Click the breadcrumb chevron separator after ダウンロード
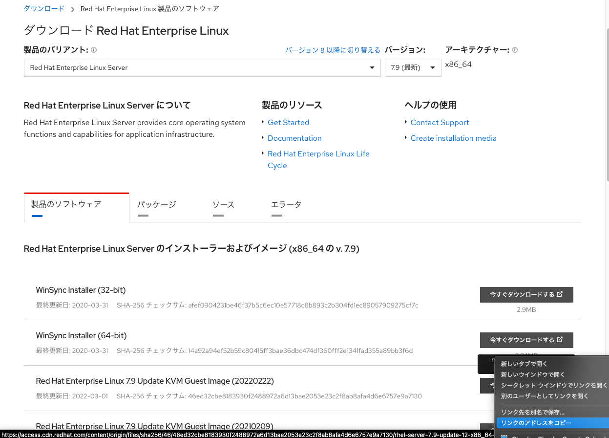This screenshot has width=609, height=438. [72, 9]
